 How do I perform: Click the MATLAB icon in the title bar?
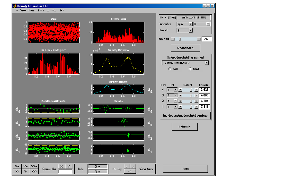pyautogui.click(x=15, y=6)
